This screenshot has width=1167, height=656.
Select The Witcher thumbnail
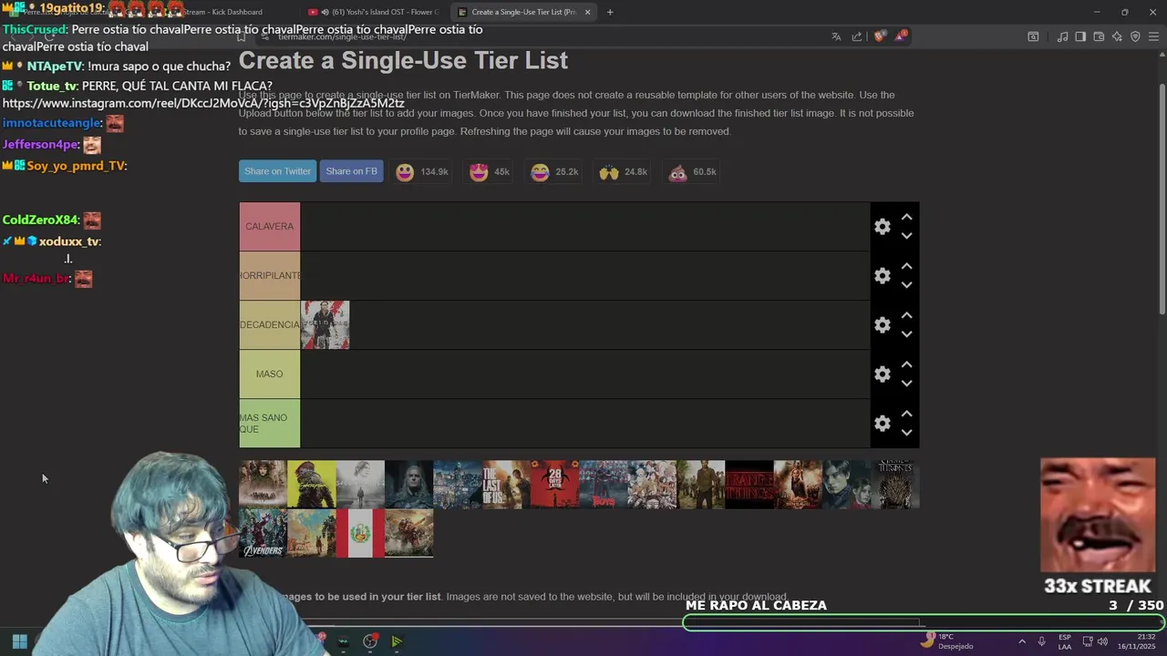tap(408, 484)
